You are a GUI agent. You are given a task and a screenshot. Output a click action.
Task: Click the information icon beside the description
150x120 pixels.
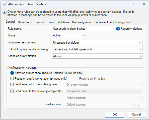tap(4, 12)
